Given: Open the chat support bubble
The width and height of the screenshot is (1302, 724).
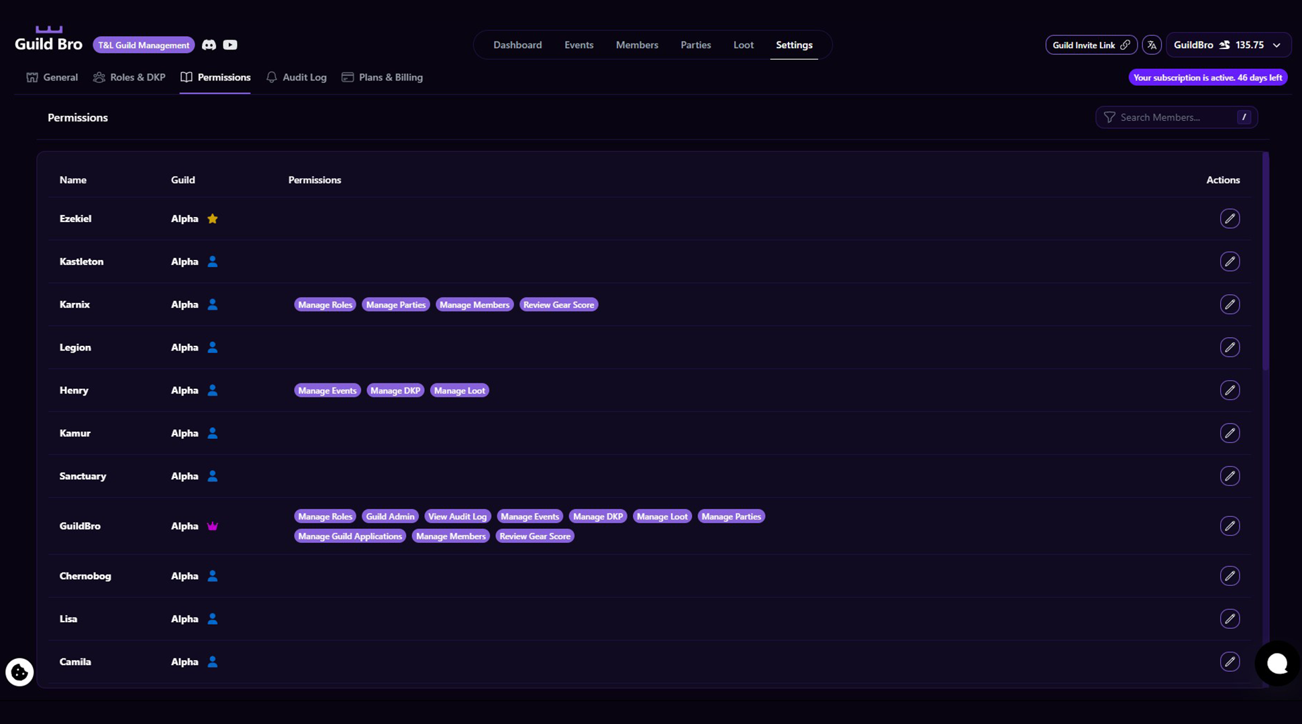Looking at the screenshot, I should tap(1276, 664).
